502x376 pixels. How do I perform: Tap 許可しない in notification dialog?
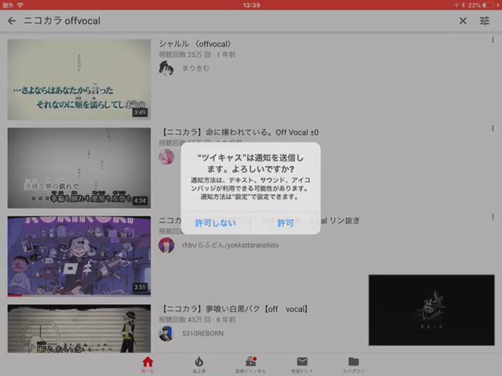tap(216, 222)
